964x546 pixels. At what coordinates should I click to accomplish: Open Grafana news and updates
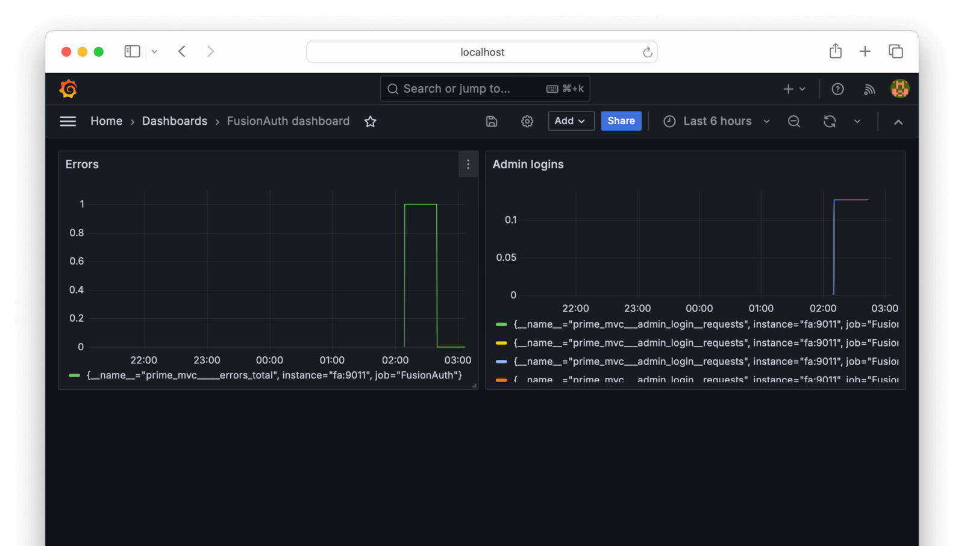tap(869, 89)
